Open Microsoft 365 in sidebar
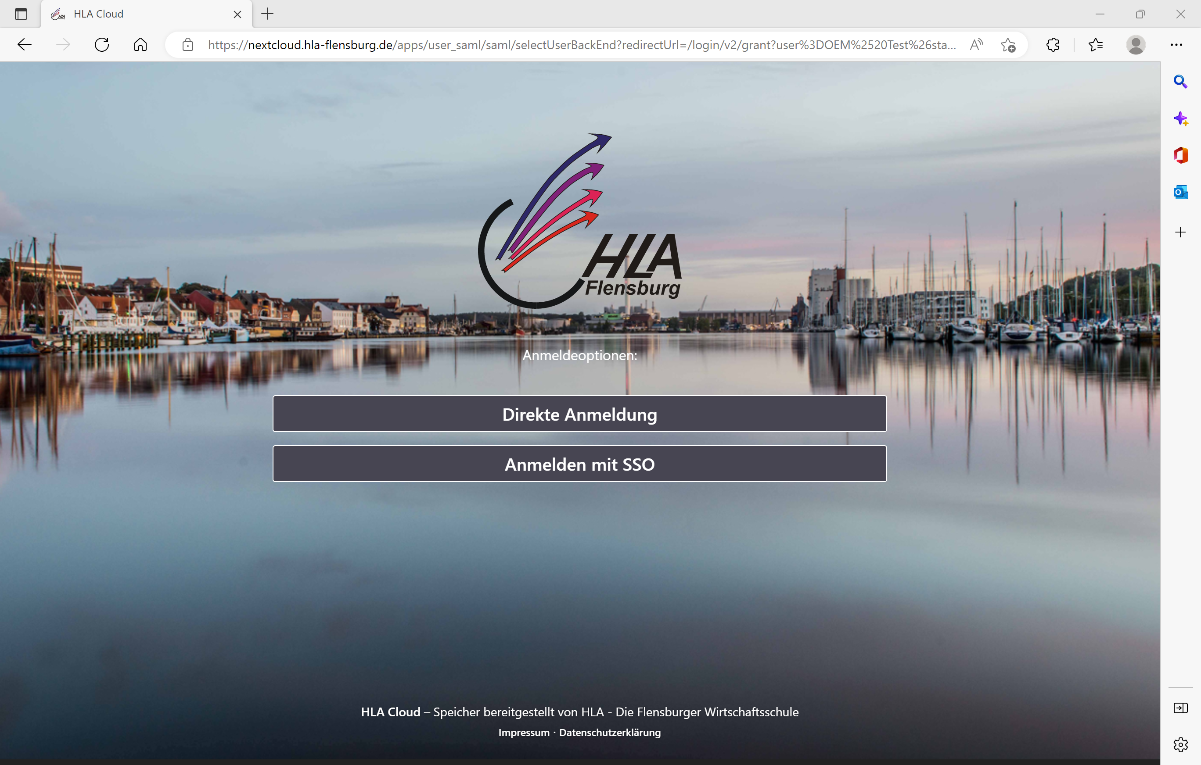The width and height of the screenshot is (1201, 765). pos(1180,155)
